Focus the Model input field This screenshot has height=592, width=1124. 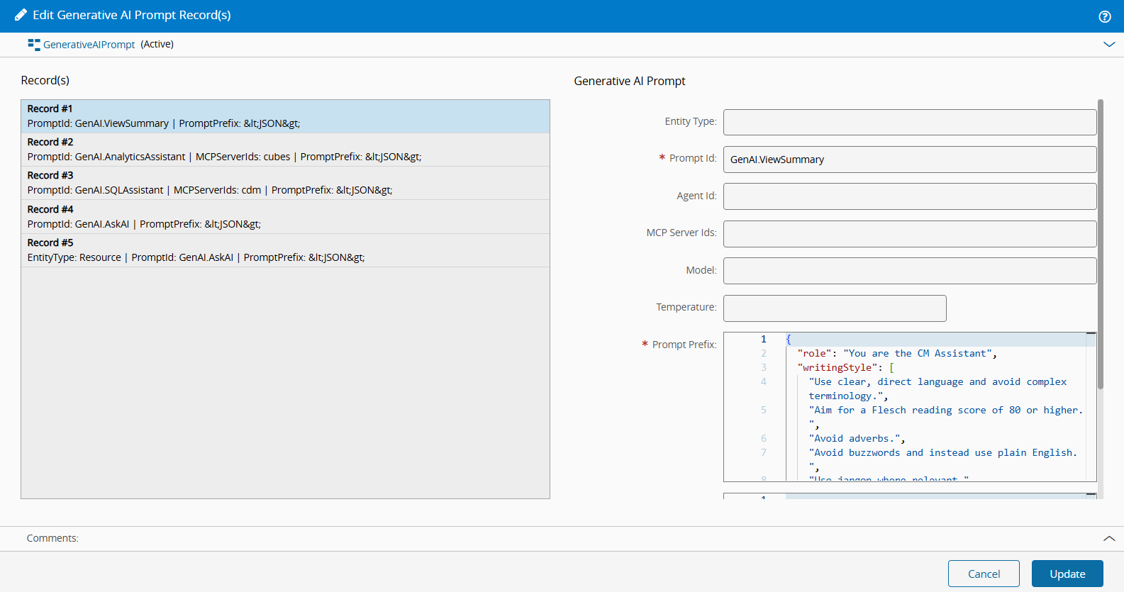(x=909, y=271)
